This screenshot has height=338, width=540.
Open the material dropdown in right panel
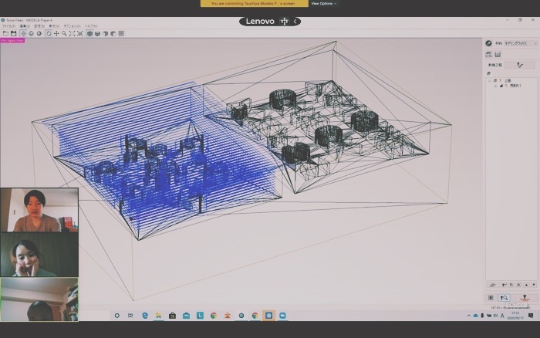point(521,43)
